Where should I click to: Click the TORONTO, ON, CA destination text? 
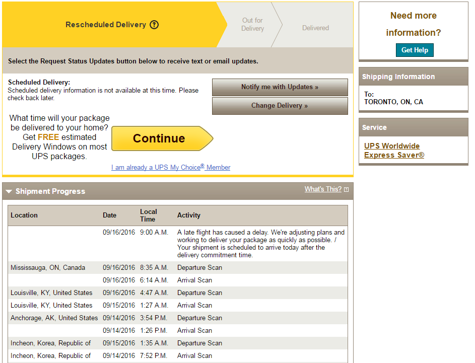(x=393, y=102)
